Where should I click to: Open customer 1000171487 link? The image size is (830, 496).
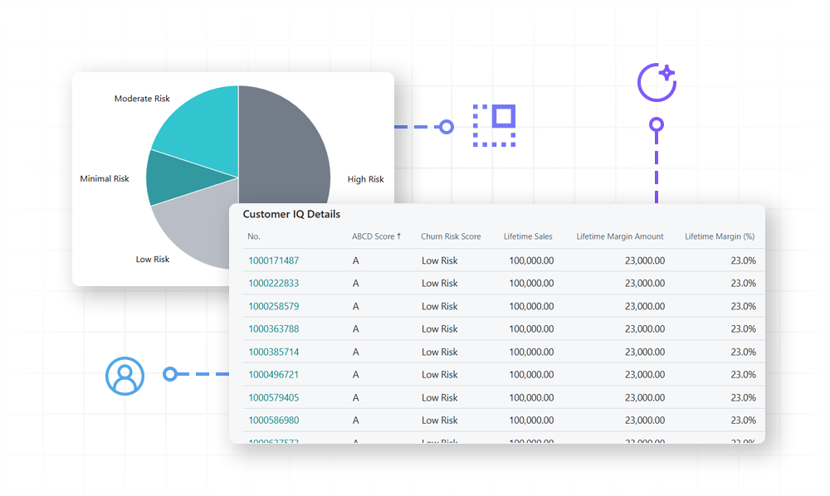pyautogui.click(x=274, y=260)
